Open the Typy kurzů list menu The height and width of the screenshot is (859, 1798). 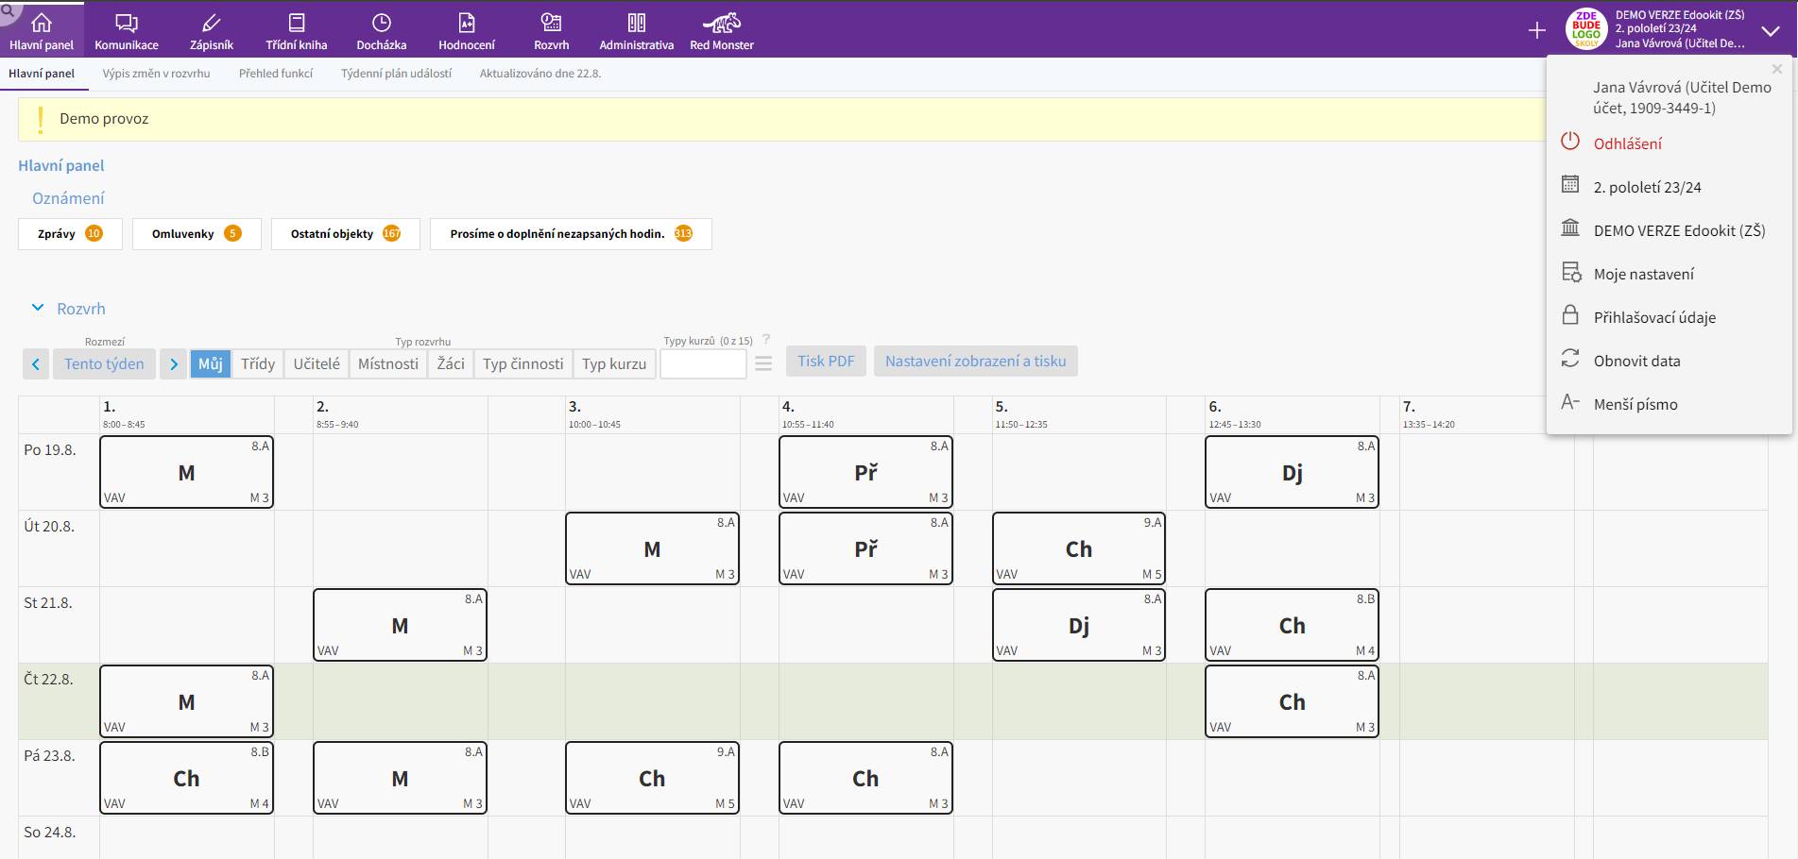(x=763, y=363)
